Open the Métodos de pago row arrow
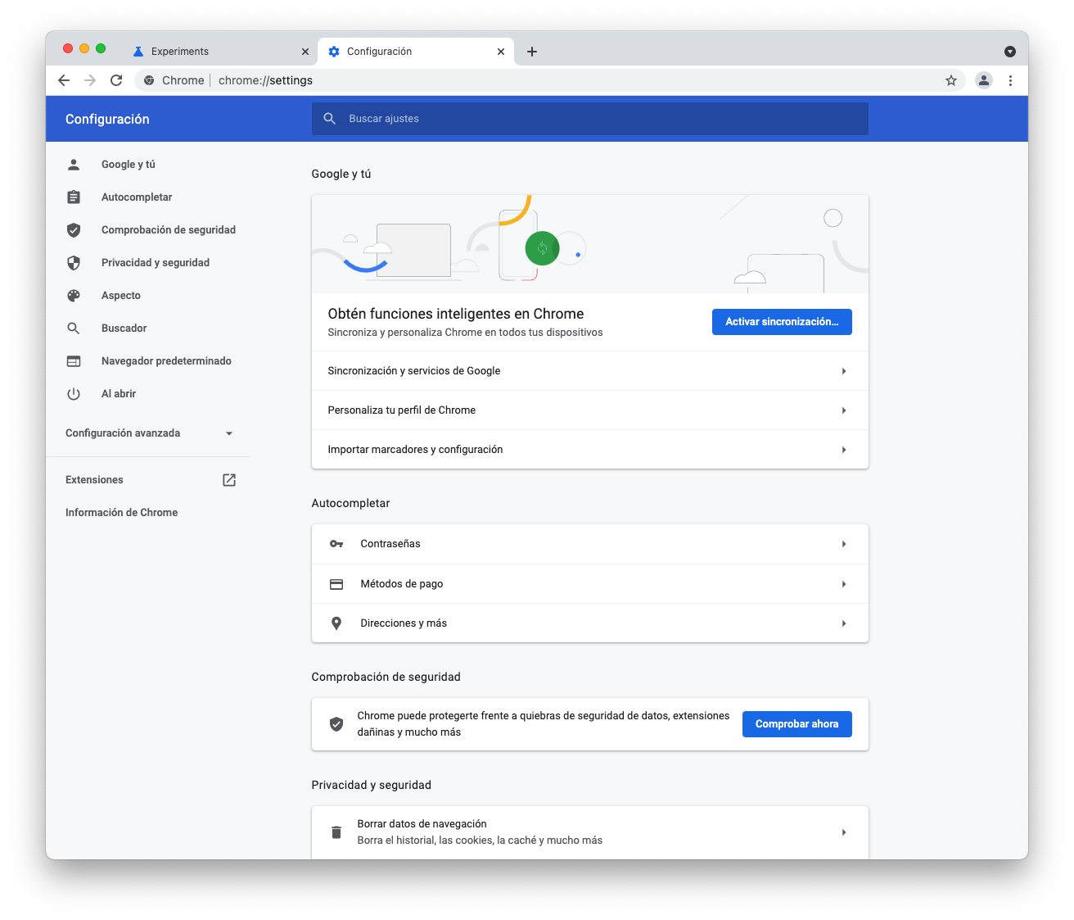This screenshot has height=920, width=1074. point(844,584)
